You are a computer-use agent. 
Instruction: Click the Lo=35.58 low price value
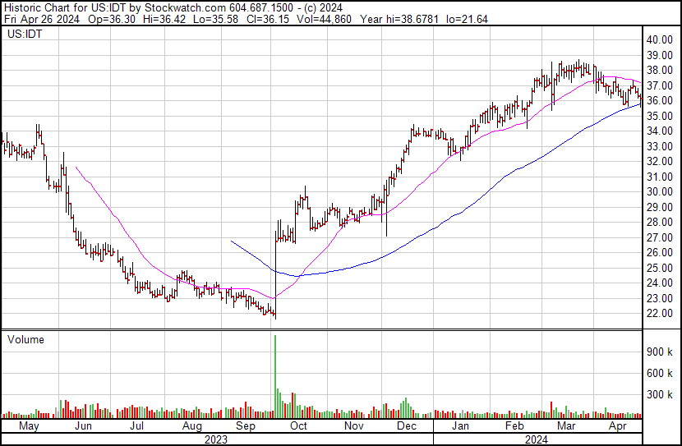click(215, 19)
